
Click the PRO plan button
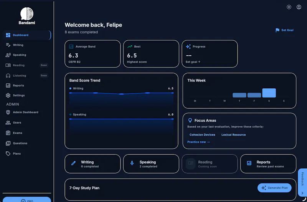pos(27,199)
